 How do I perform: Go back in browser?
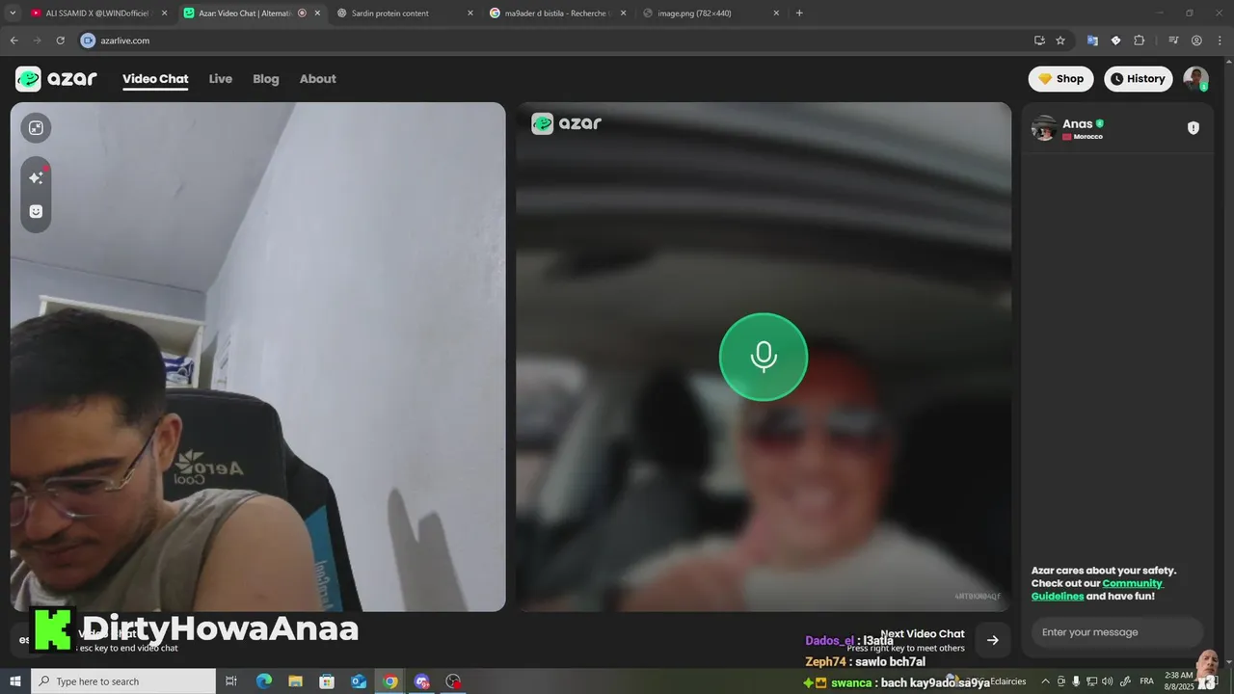tap(13, 40)
